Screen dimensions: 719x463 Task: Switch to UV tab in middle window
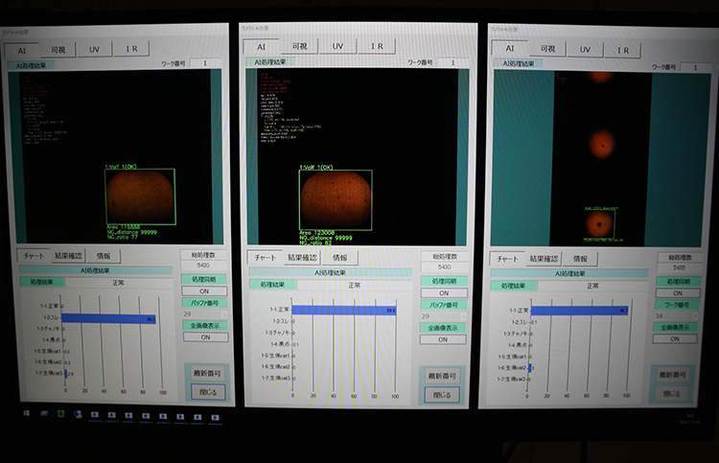pos(337,46)
